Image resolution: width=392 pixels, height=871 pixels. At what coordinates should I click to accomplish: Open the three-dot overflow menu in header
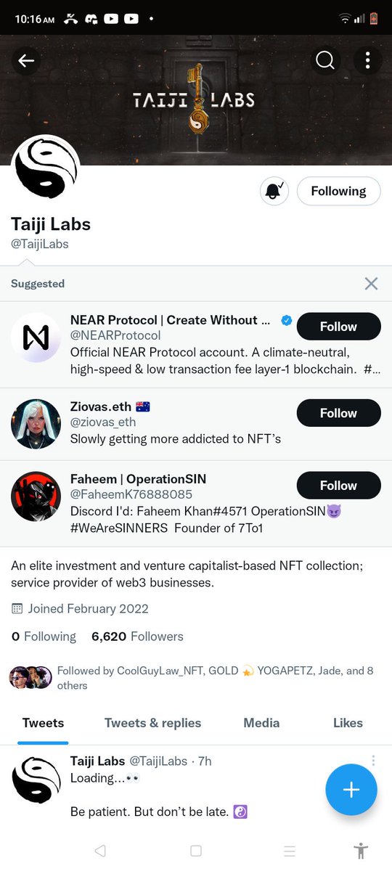click(368, 61)
